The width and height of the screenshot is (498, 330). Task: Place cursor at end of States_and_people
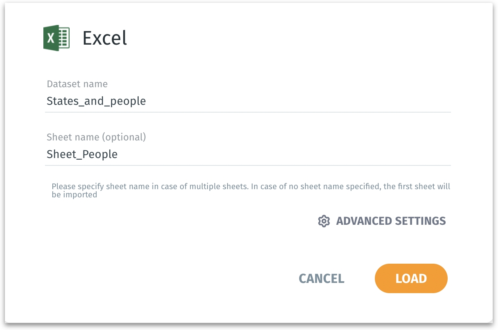[146, 101]
